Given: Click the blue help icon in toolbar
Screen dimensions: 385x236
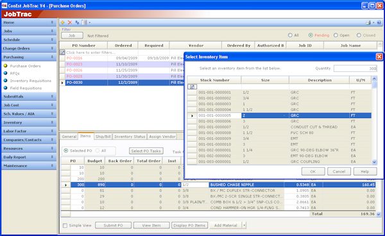Looking at the screenshot, I should [379, 22].
